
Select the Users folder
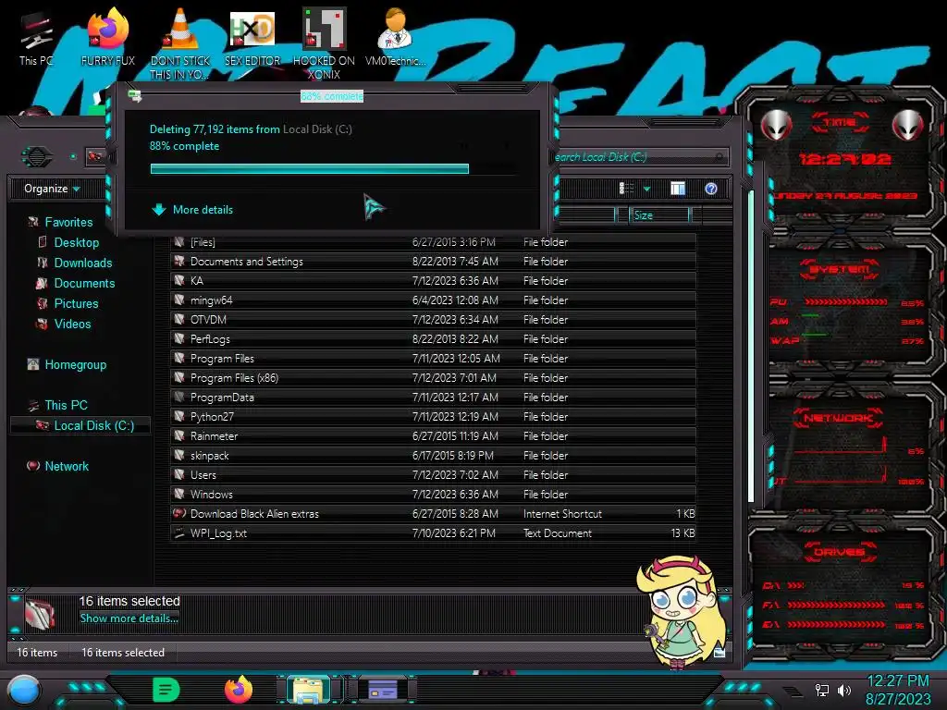tap(433, 475)
